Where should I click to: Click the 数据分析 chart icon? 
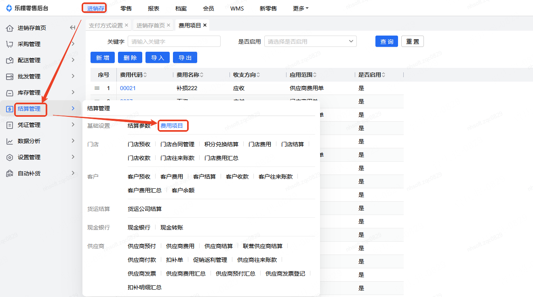coord(10,141)
